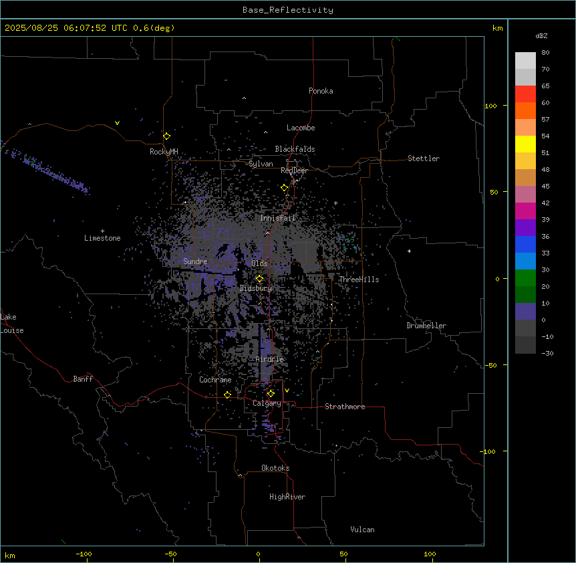Select the dusty pink swatch near 45
Screen dimensions: 576x563
click(x=525, y=194)
